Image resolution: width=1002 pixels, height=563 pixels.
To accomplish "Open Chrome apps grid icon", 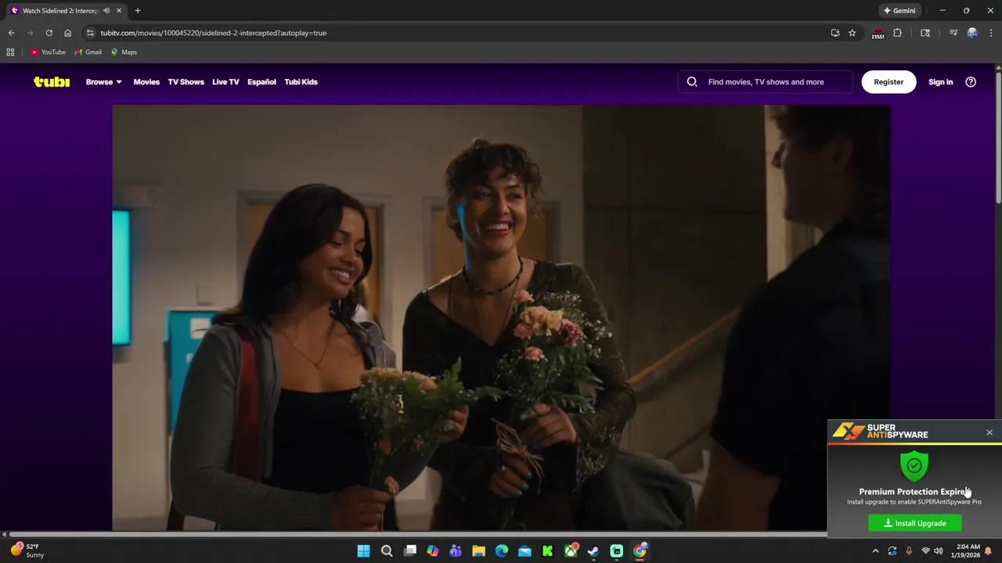I will [10, 52].
